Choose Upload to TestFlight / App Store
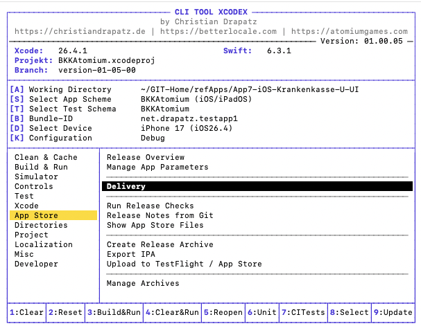Viewport: 421px width, 326px height. click(x=184, y=264)
